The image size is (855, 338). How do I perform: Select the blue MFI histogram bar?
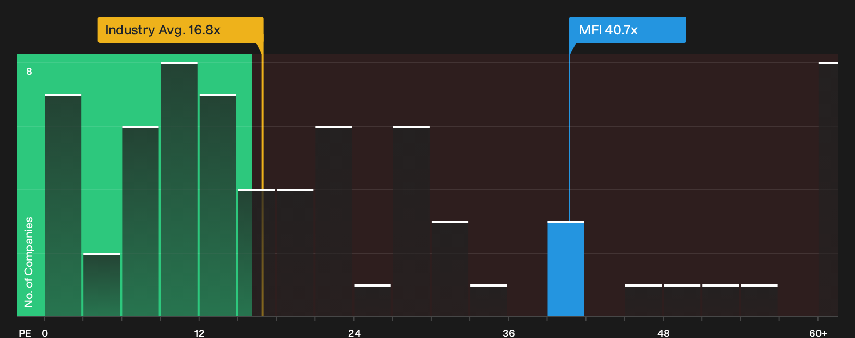(x=566, y=269)
